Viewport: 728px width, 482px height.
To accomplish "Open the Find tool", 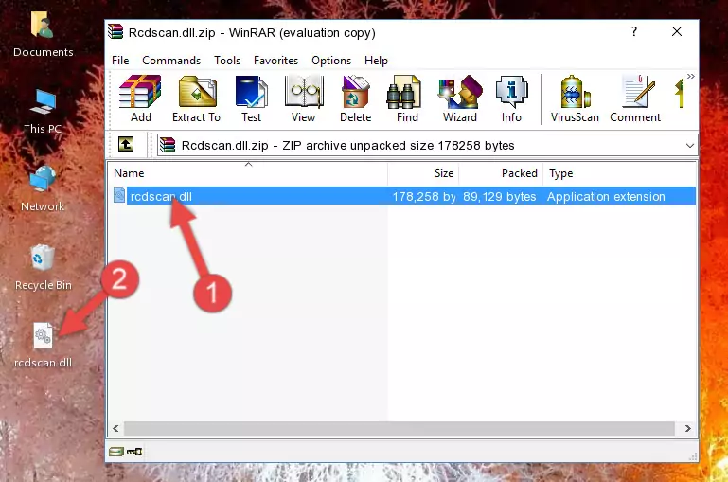I will 407,98.
